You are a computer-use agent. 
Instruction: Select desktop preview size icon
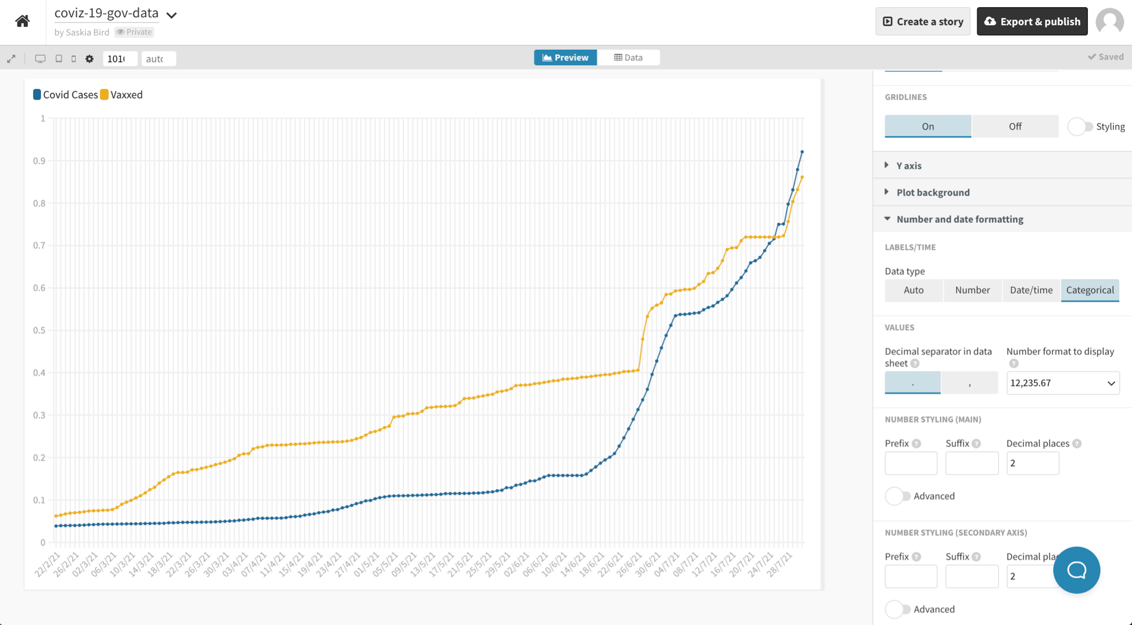pyautogui.click(x=40, y=59)
